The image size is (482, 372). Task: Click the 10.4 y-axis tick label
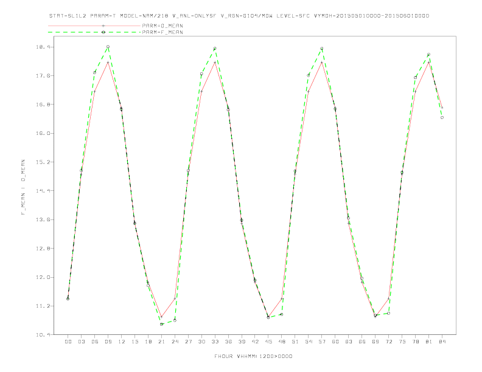pos(43,334)
